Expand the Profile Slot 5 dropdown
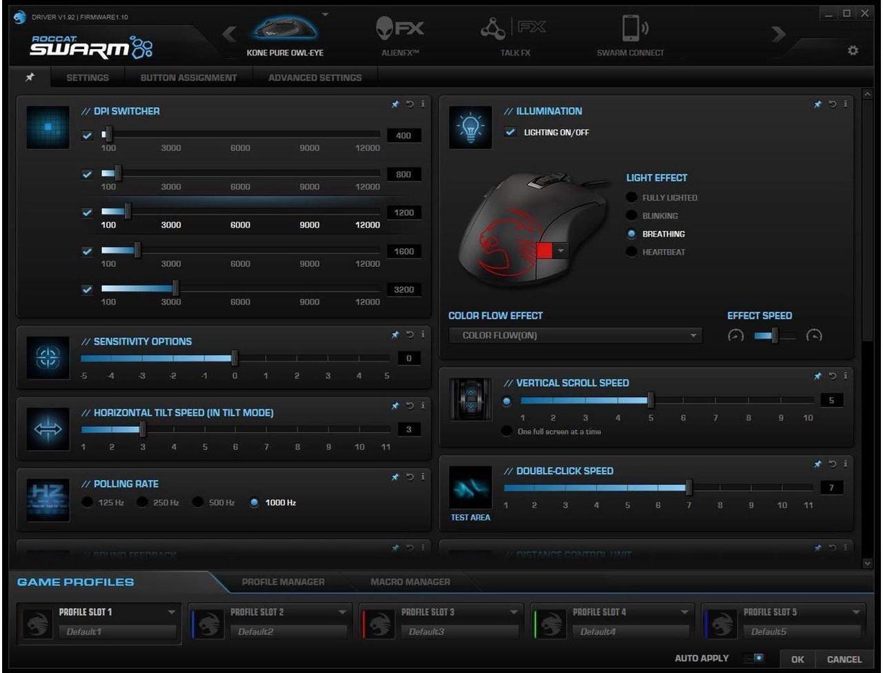Image resolution: width=883 pixels, height=673 pixels. point(855,612)
